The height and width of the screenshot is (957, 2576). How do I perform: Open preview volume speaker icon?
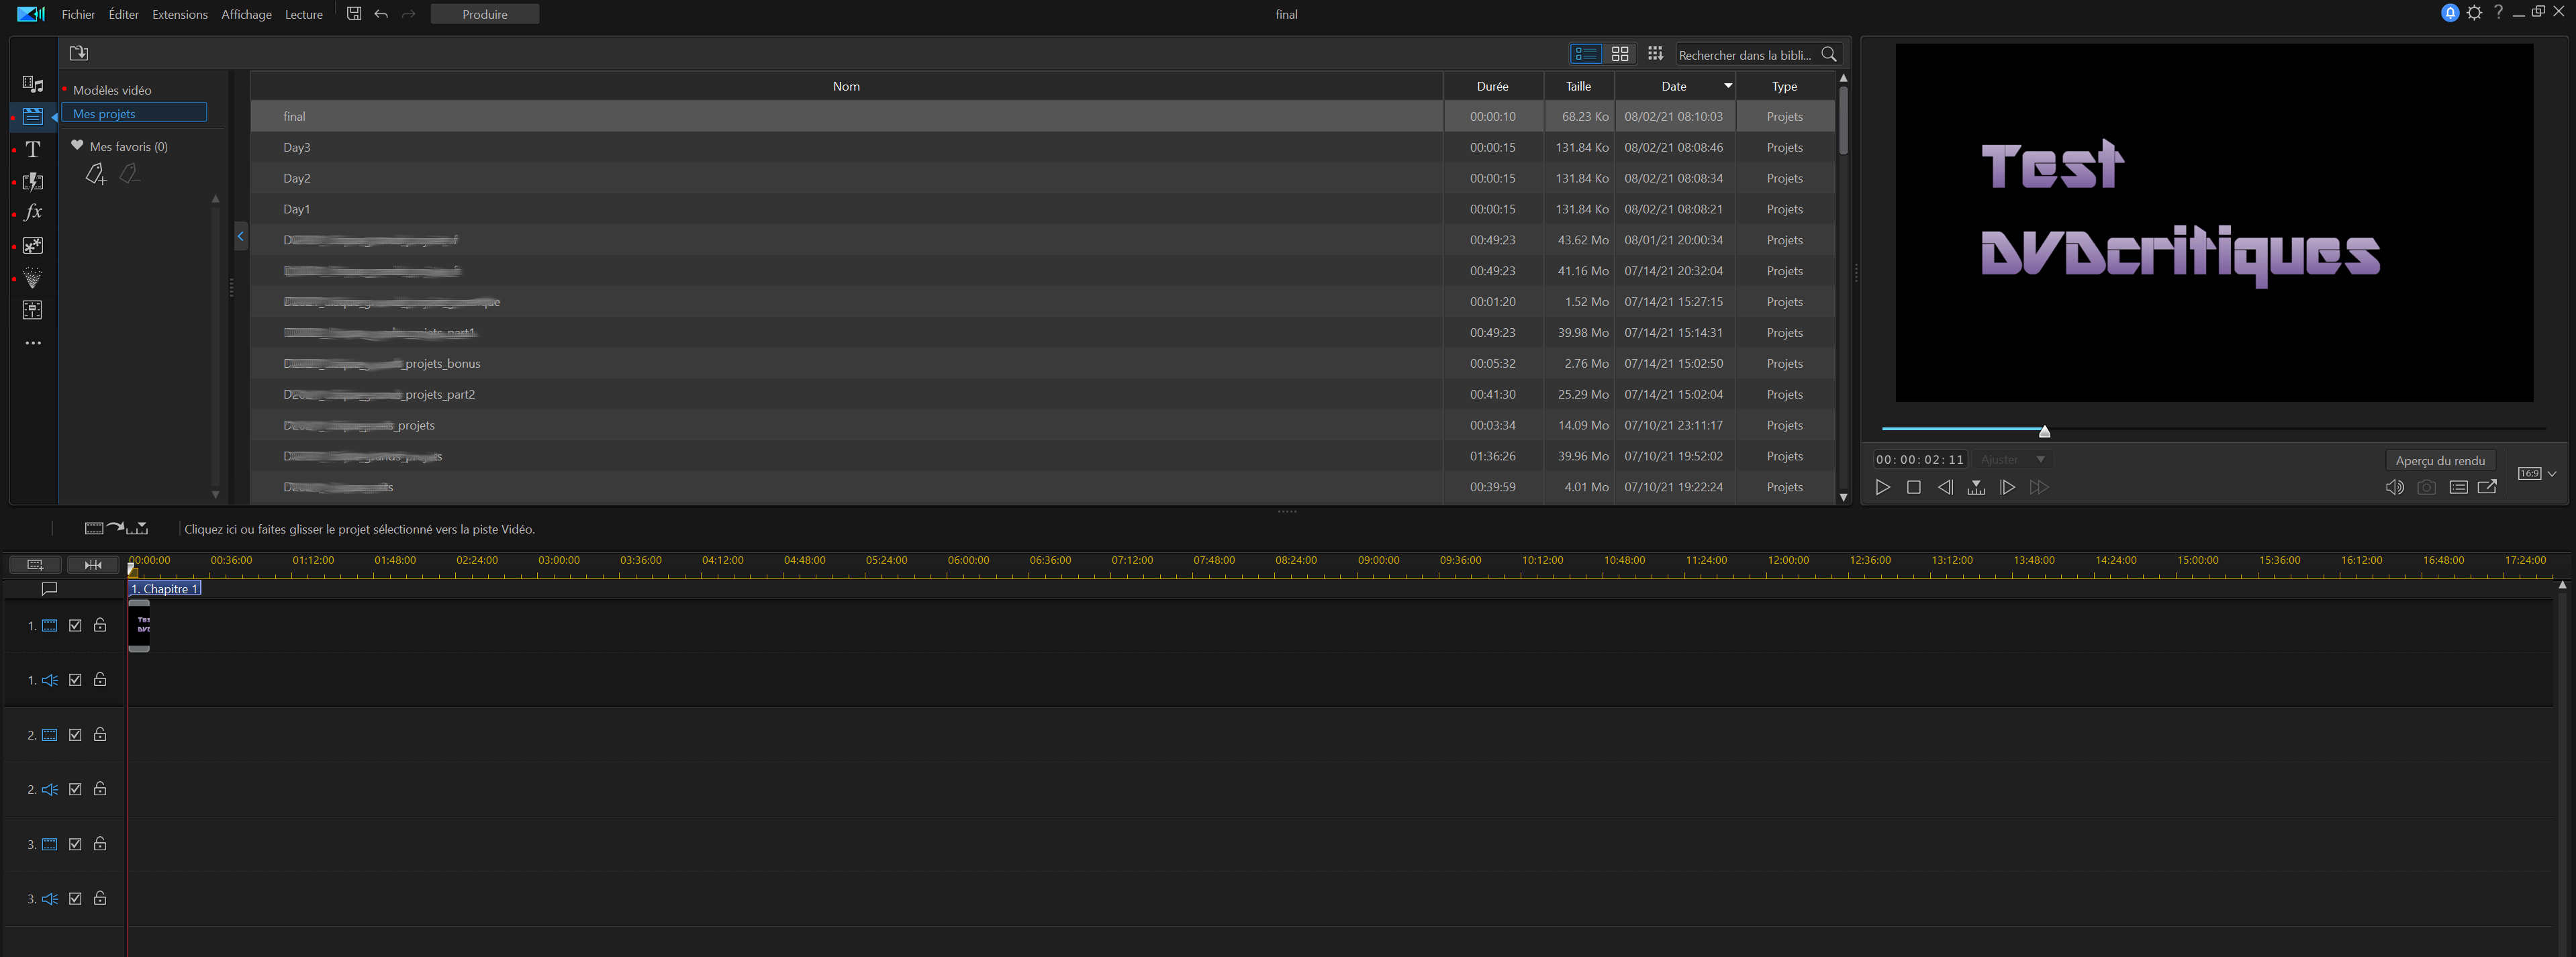(2395, 487)
